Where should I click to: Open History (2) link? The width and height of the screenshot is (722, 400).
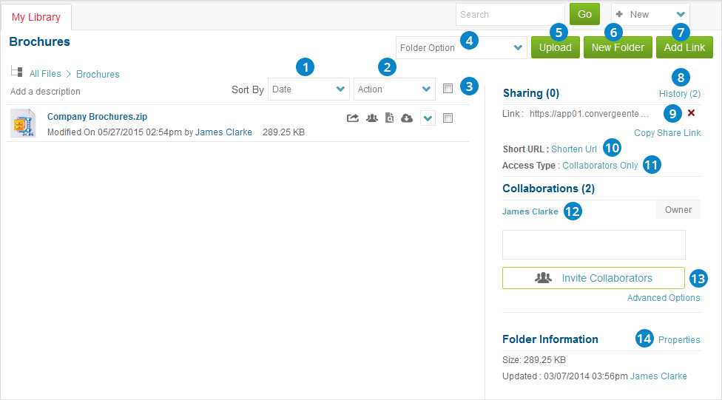pyautogui.click(x=680, y=94)
